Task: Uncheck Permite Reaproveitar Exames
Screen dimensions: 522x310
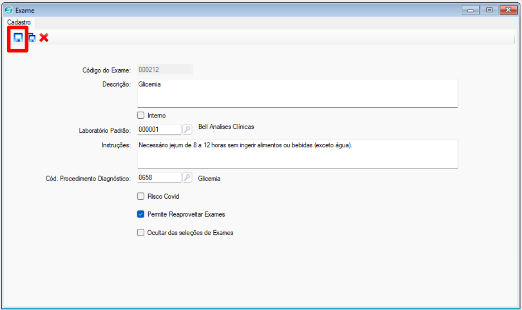Action: pyautogui.click(x=141, y=214)
